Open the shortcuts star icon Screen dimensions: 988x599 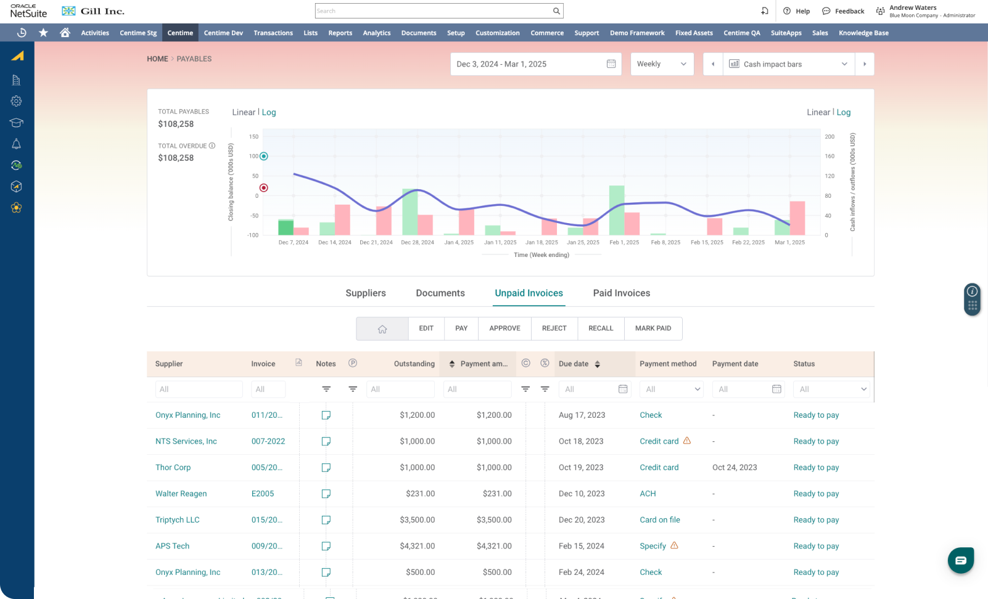(43, 33)
